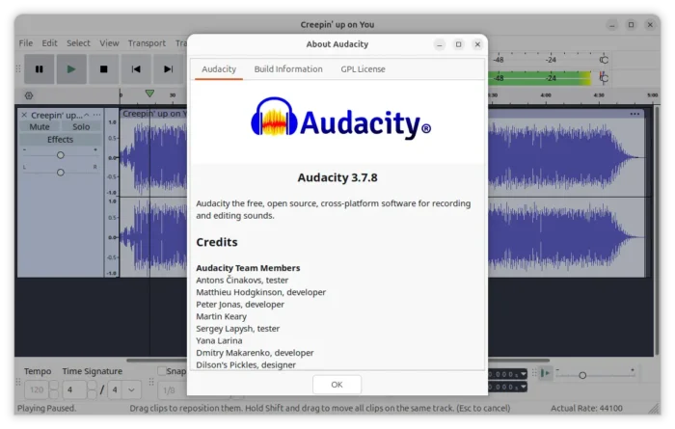This screenshot has width=675, height=429.
Task: Click credit 'Matthieu Hodgkinson, developer'
Action: coord(261,292)
